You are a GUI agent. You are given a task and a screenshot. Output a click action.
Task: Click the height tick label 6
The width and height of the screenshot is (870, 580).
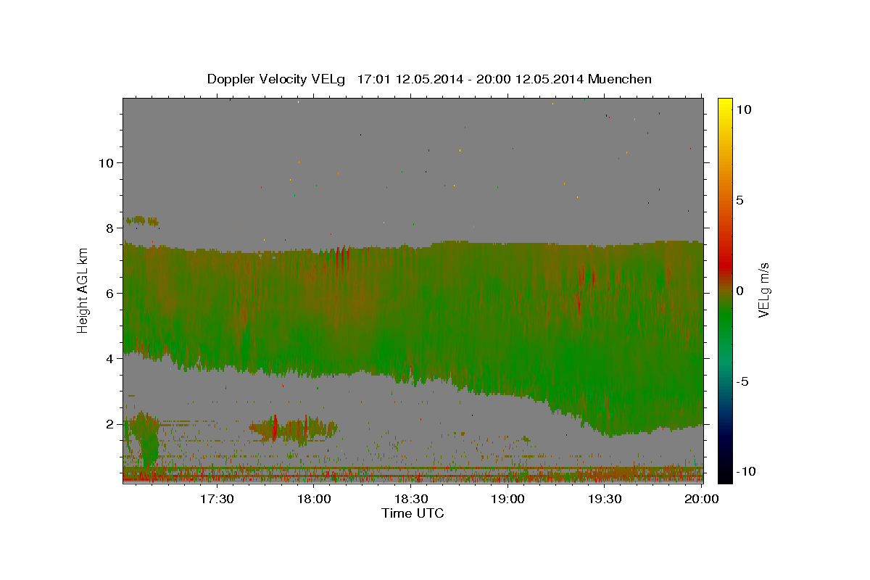pyautogui.click(x=110, y=293)
